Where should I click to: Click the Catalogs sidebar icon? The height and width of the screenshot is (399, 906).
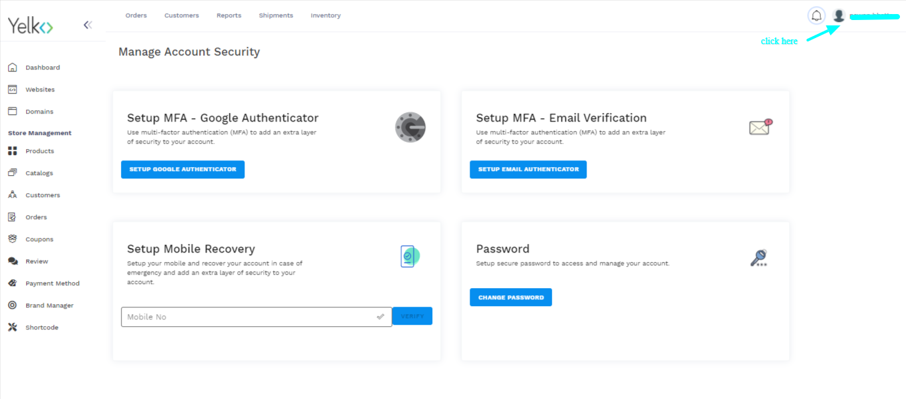point(12,173)
